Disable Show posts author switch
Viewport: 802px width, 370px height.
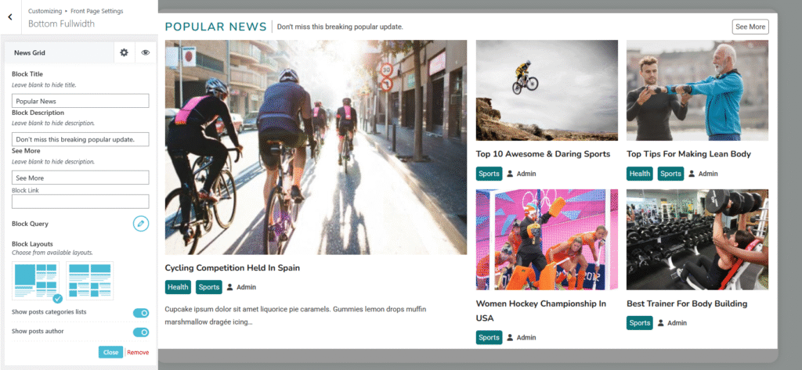click(141, 332)
